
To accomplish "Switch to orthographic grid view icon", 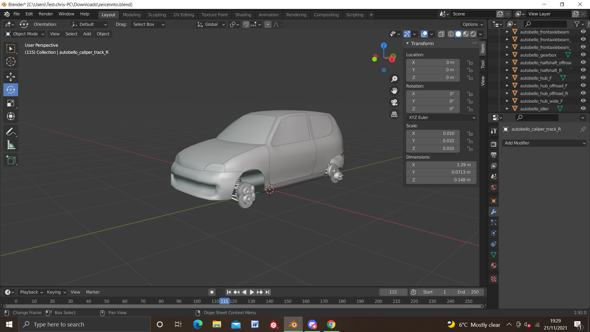I will pos(394,114).
